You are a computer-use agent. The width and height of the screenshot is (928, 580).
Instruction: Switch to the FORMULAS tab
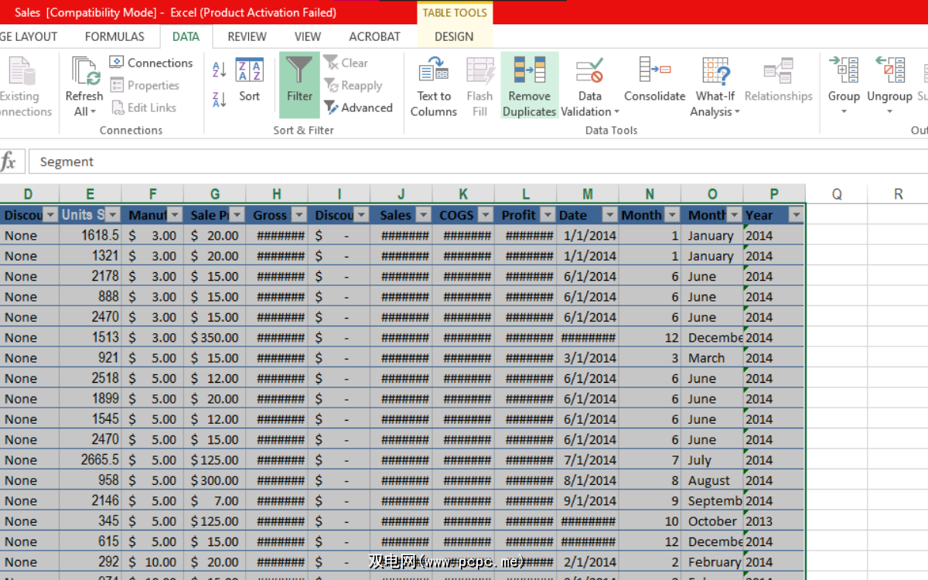(114, 36)
